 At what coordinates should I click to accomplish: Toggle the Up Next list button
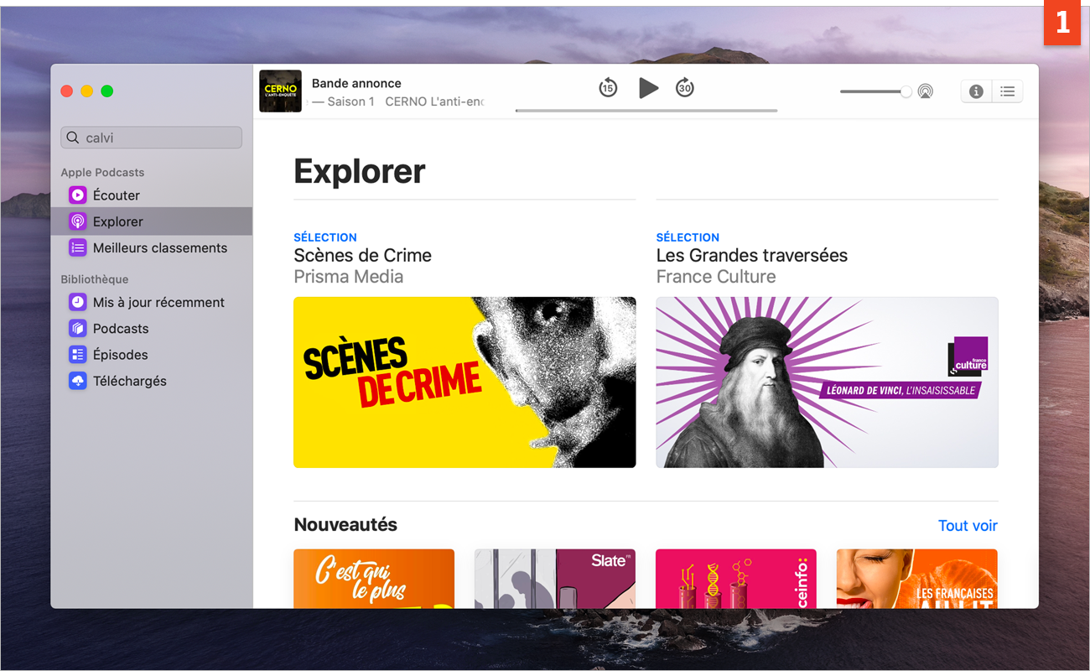[x=1008, y=91]
